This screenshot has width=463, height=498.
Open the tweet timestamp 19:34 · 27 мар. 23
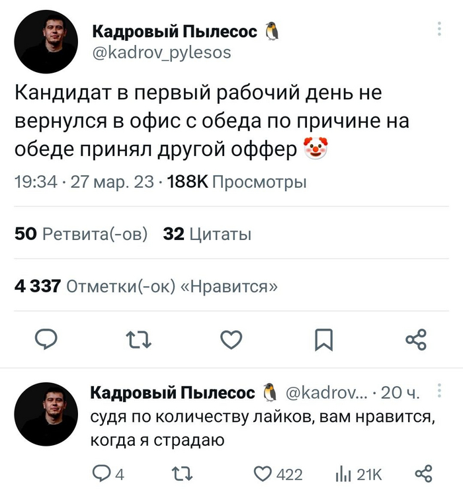tap(84, 182)
